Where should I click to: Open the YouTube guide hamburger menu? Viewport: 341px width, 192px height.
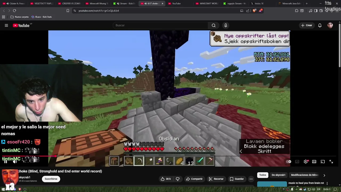coord(6,25)
